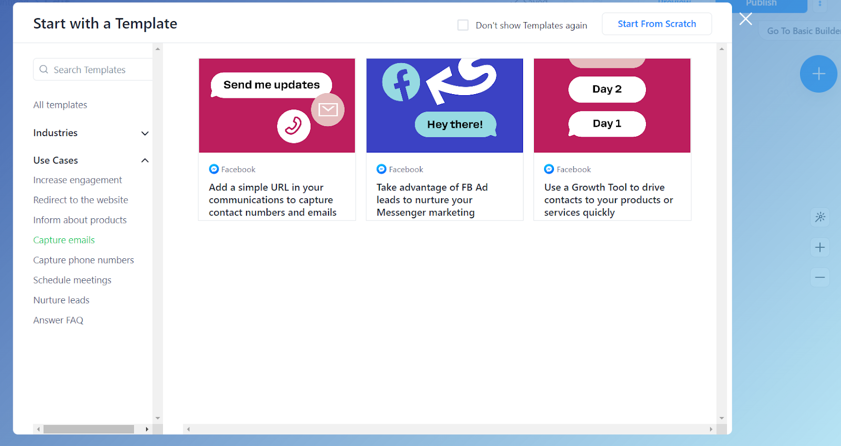This screenshot has height=446, width=841.
Task: Click Messenger icon on Growth Tool card
Action: pos(549,169)
